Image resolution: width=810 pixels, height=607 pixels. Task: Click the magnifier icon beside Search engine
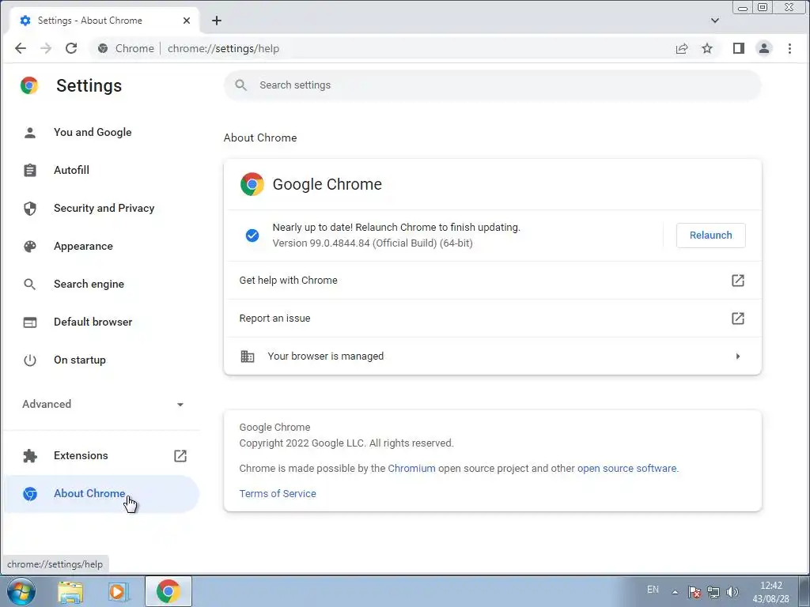pyautogui.click(x=30, y=285)
